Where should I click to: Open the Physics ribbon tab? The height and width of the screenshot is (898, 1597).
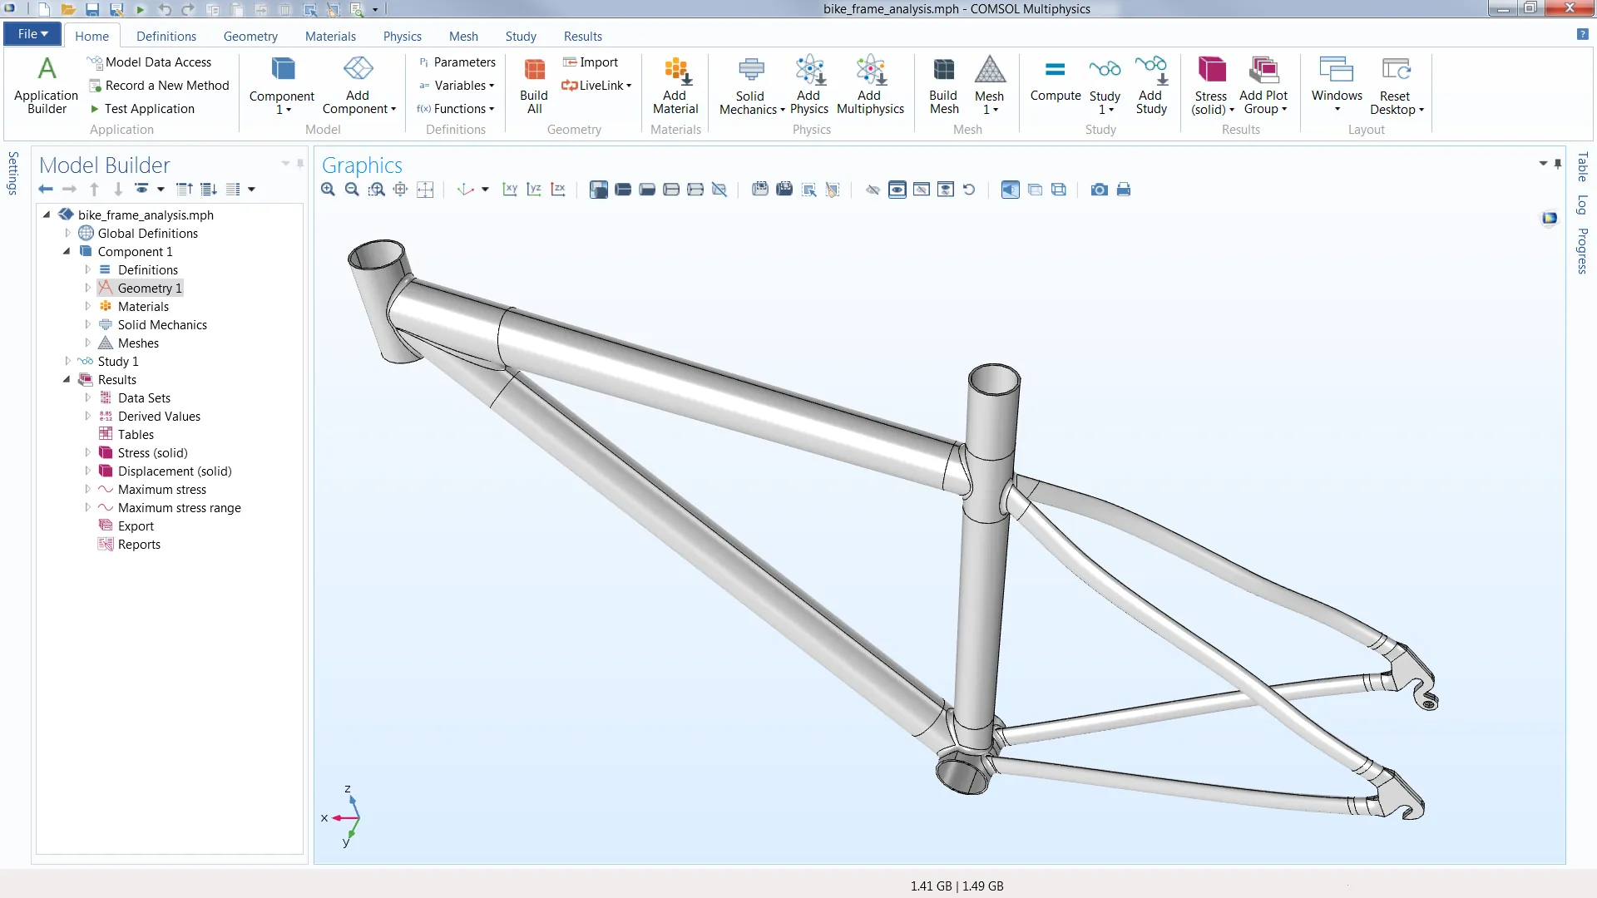coord(402,37)
